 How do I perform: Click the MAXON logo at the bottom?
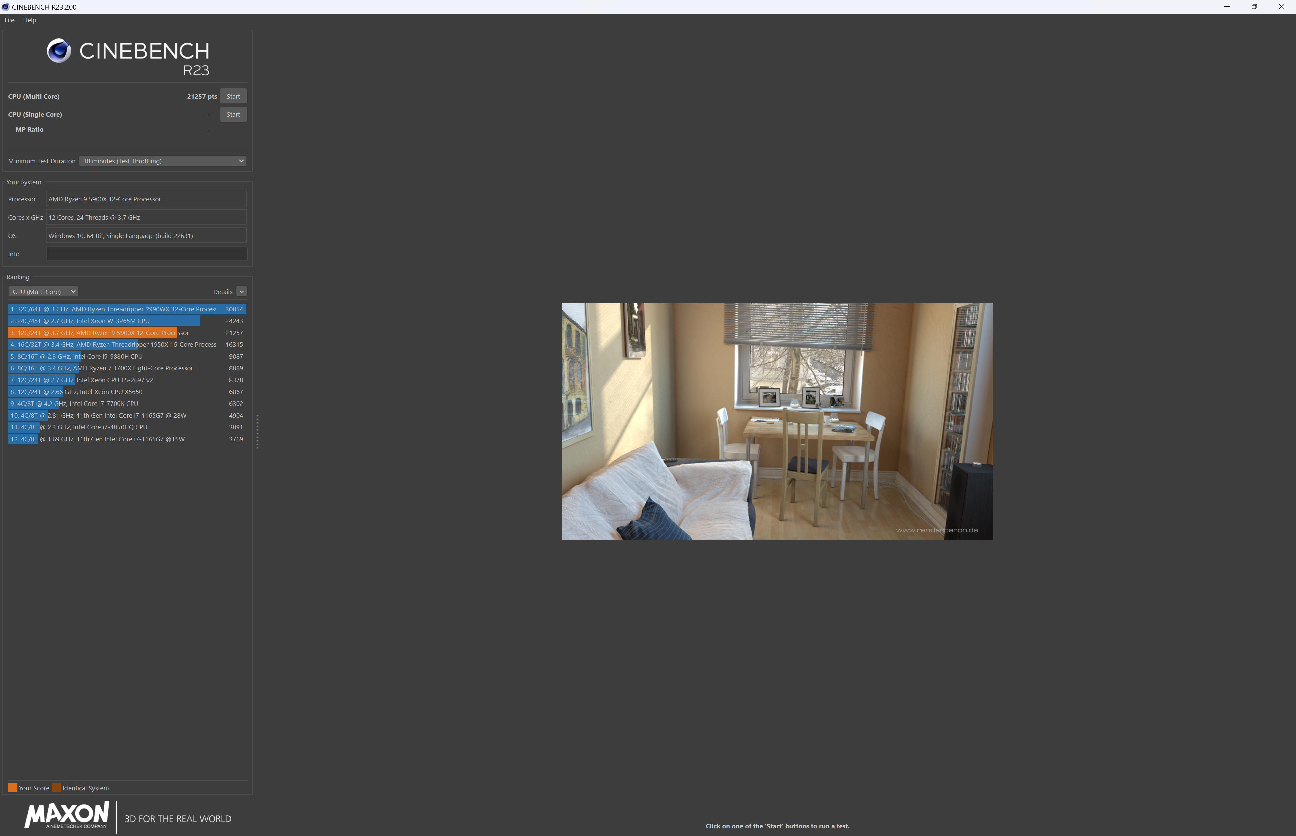[x=67, y=814]
